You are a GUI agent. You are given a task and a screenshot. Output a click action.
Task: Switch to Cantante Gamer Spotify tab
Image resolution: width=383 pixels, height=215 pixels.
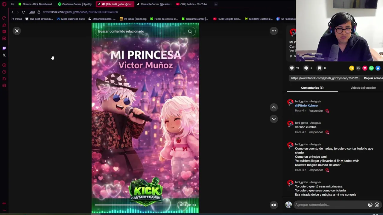click(75, 4)
